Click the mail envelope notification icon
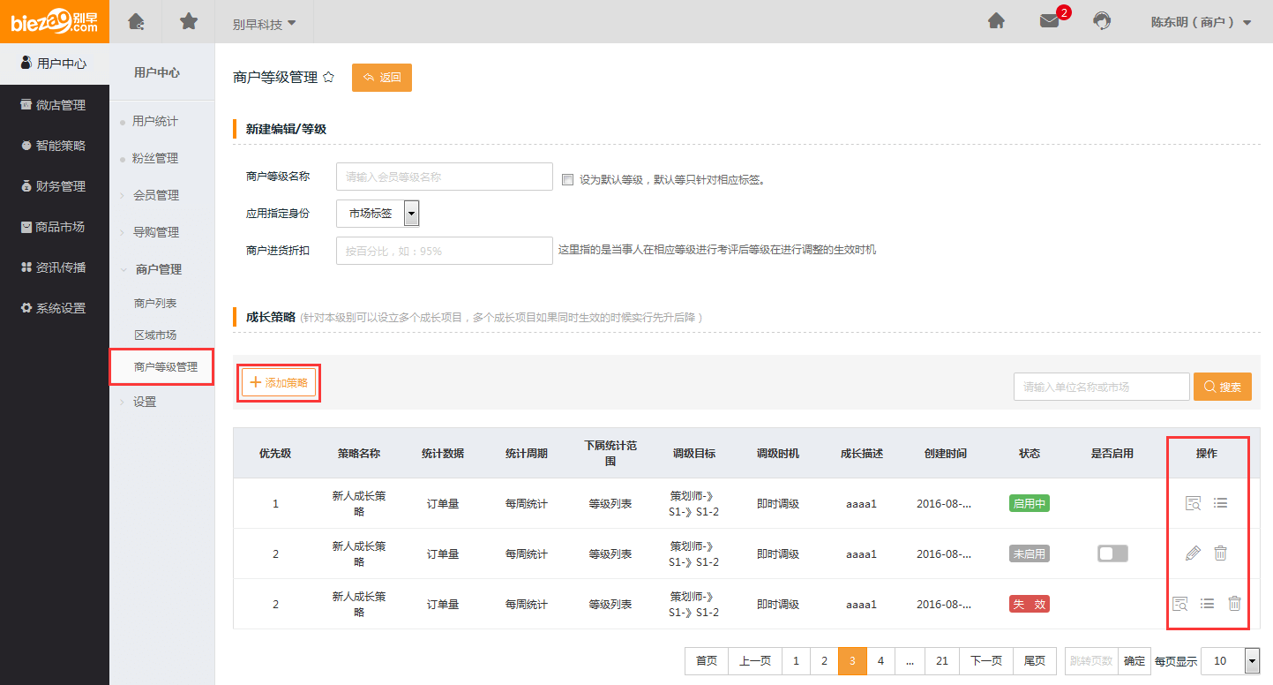Image resolution: width=1273 pixels, height=685 pixels. [x=1049, y=21]
